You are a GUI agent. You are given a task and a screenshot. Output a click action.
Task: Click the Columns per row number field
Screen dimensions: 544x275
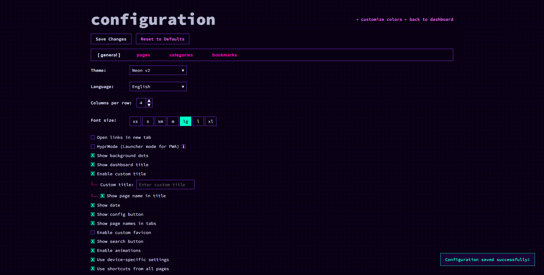click(141, 103)
